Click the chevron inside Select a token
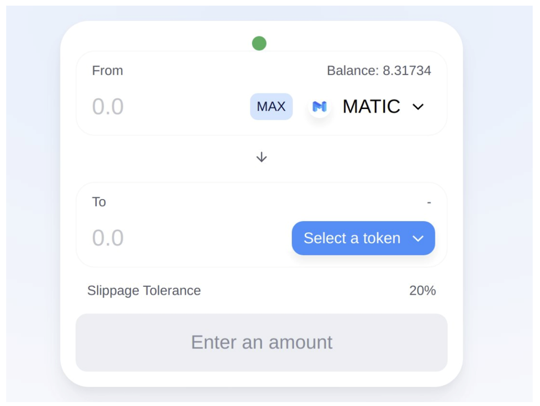 coord(418,238)
